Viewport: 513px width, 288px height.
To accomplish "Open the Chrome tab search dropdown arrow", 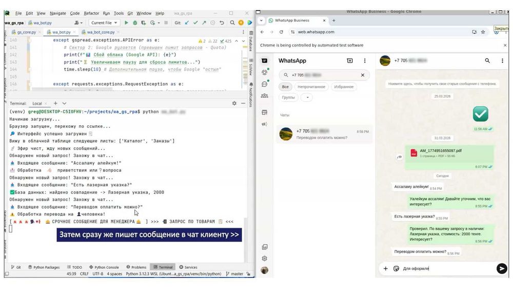I will click(x=261, y=20).
